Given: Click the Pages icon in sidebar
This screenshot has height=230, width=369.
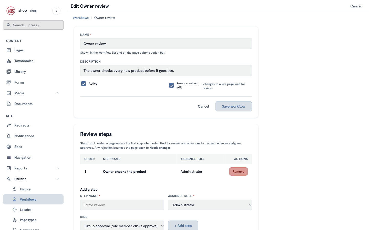Looking at the screenshot, I should tap(9, 50).
